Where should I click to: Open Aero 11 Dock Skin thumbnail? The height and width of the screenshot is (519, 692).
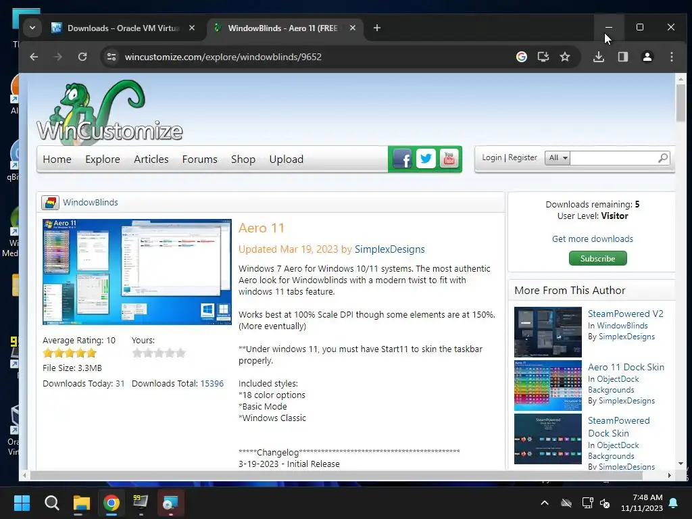coord(547,385)
